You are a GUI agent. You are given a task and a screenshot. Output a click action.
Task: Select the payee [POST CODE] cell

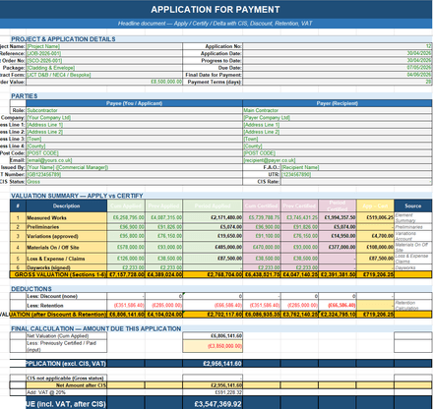pos(134,153)
